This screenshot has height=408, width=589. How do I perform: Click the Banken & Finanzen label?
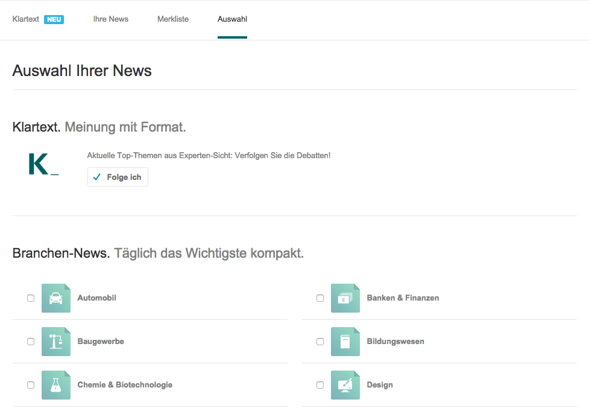pyautogui.click(x=403, y=298)
